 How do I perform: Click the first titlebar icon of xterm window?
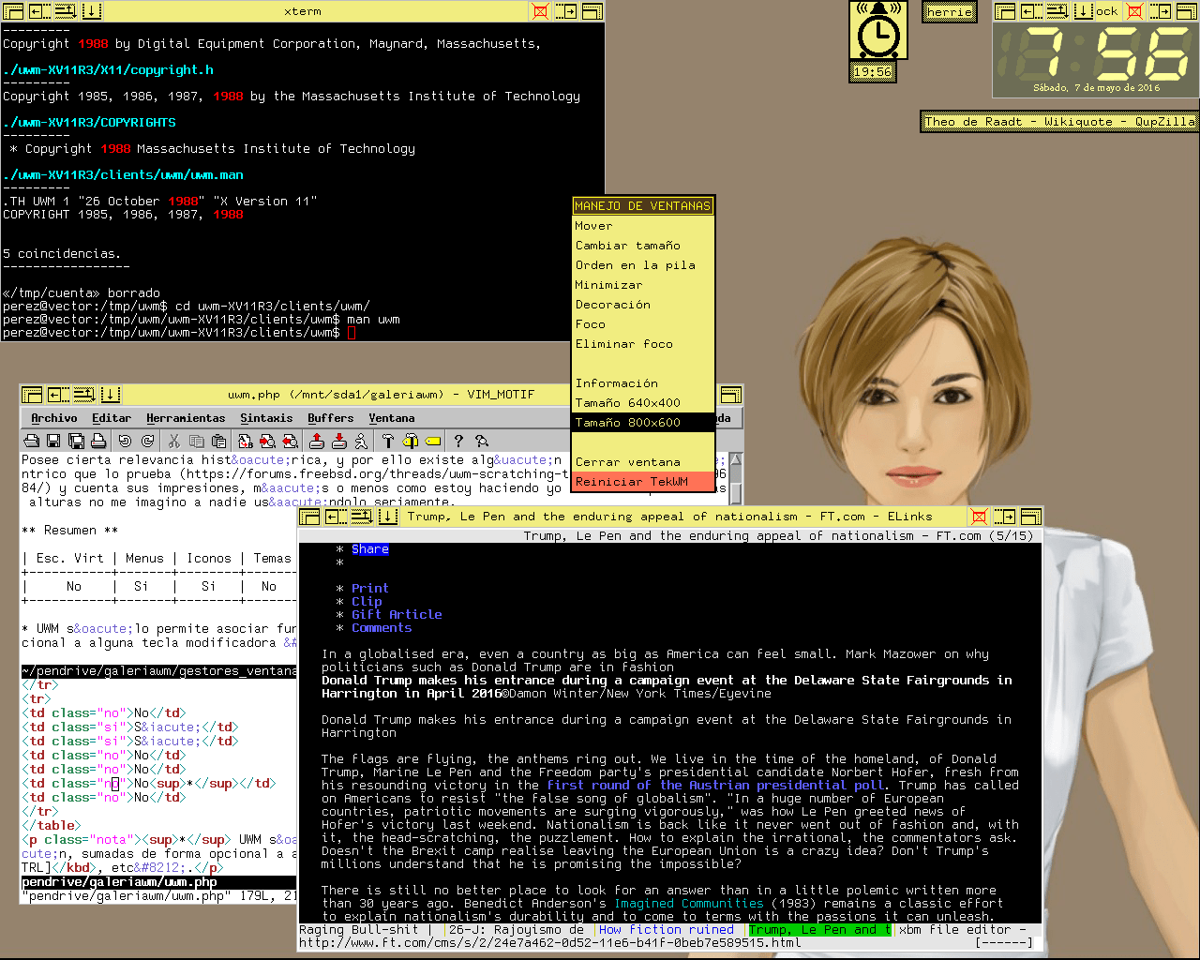[x=14, y=11]
